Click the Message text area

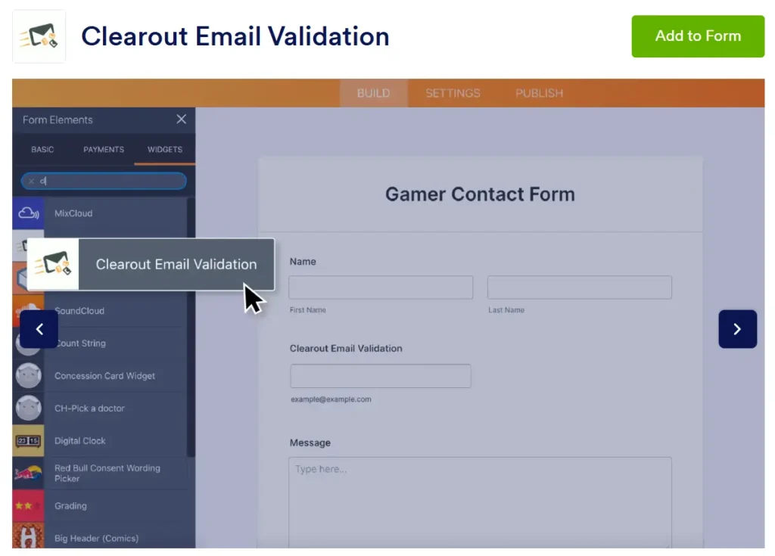[480, 502]
